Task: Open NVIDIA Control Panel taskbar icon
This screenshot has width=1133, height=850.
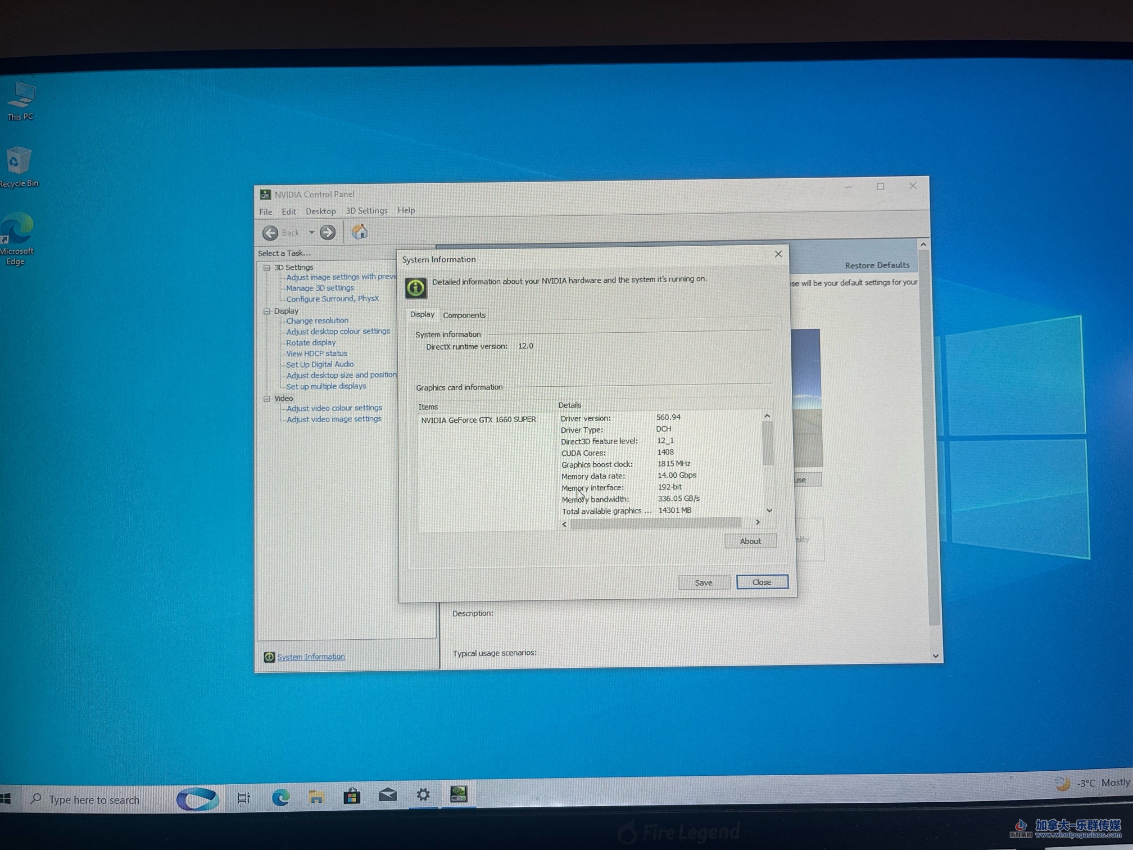Action: tap(459, 794)
